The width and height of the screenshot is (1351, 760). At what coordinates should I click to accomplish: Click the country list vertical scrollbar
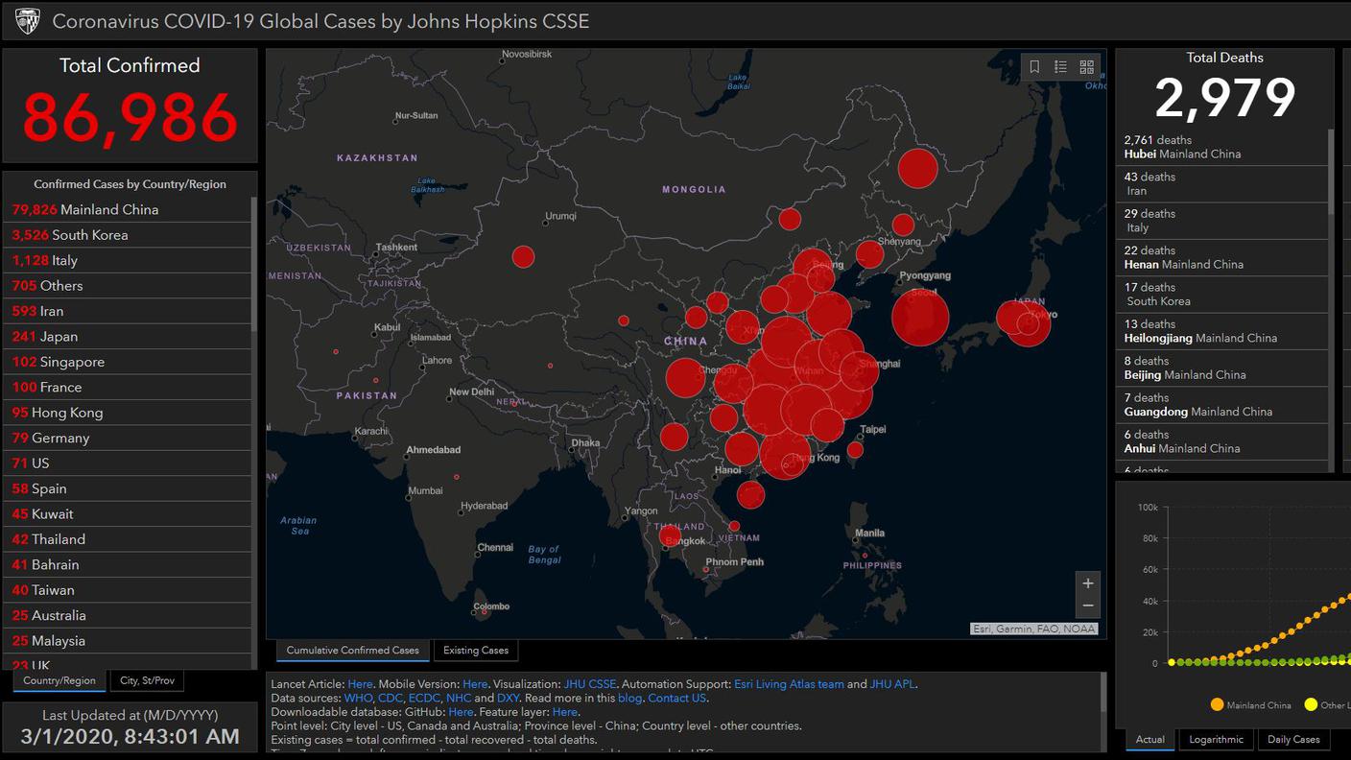[254, 264]
